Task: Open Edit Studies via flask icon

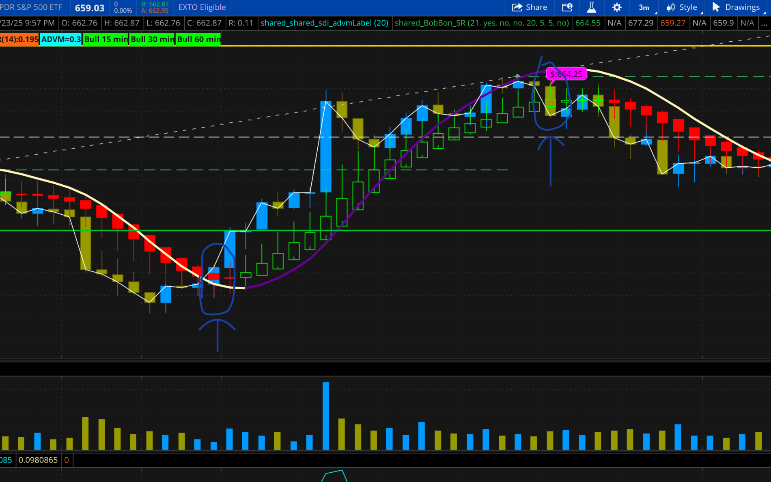Action: coord(591,7)
